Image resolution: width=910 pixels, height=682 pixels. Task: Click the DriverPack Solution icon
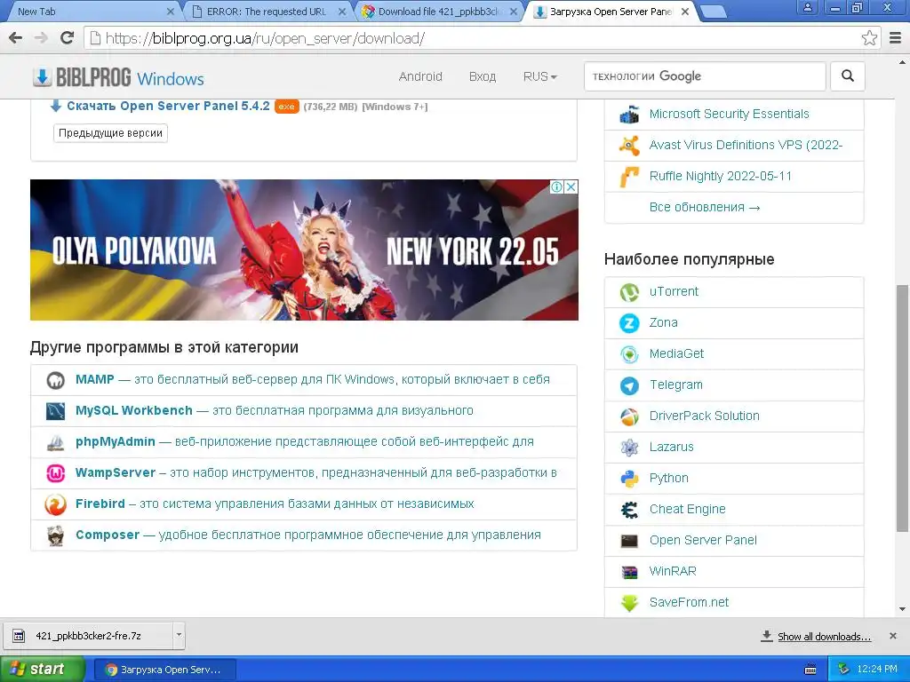pyautogui.click(x=629, y=416)
